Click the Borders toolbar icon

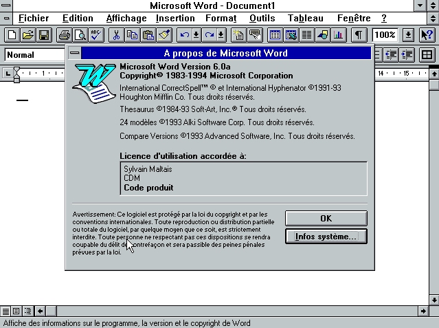427,55
